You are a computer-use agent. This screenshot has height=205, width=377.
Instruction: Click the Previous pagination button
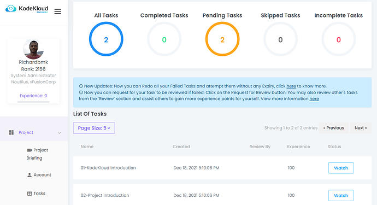point(333,128)
